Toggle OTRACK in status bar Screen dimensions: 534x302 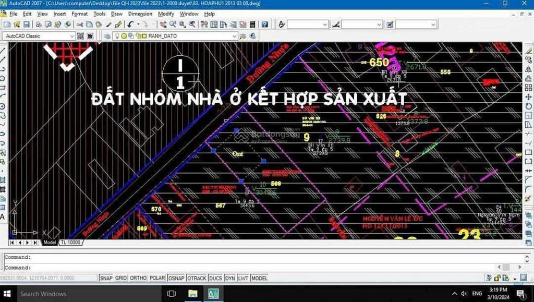[x=197, y=278]
